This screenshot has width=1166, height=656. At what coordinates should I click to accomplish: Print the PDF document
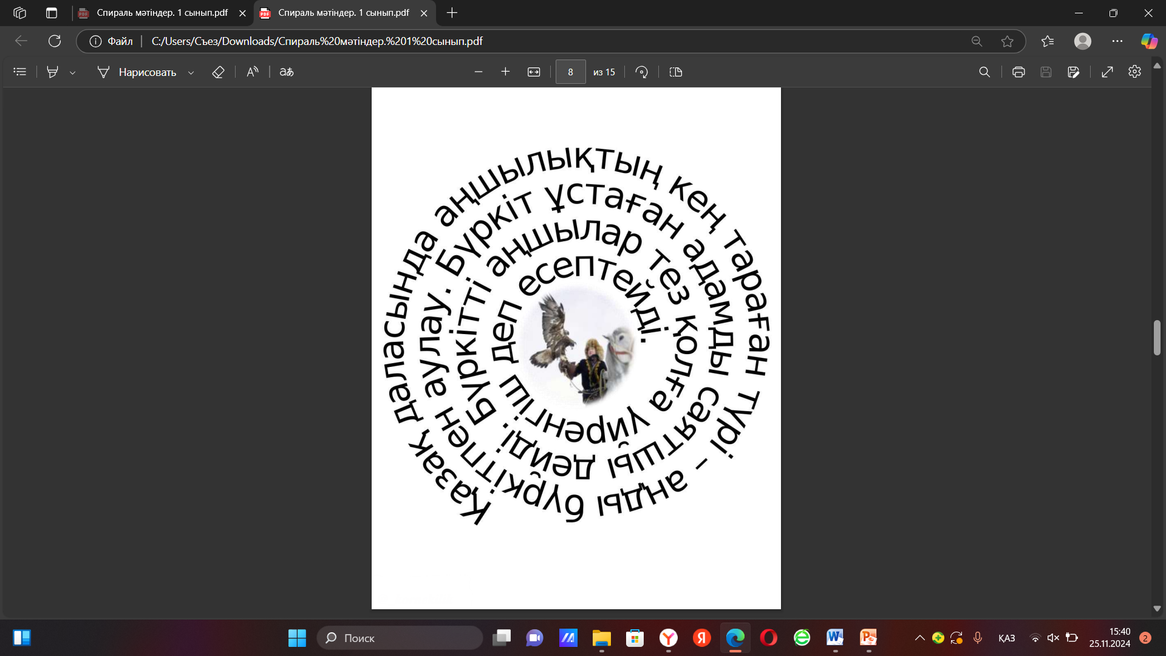1018,72
